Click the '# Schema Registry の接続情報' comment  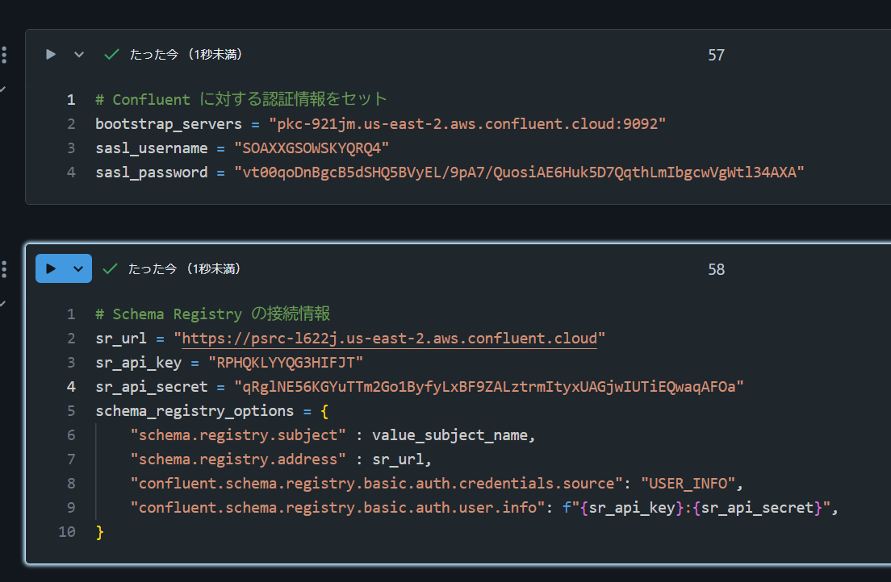(x=212, y=314)
